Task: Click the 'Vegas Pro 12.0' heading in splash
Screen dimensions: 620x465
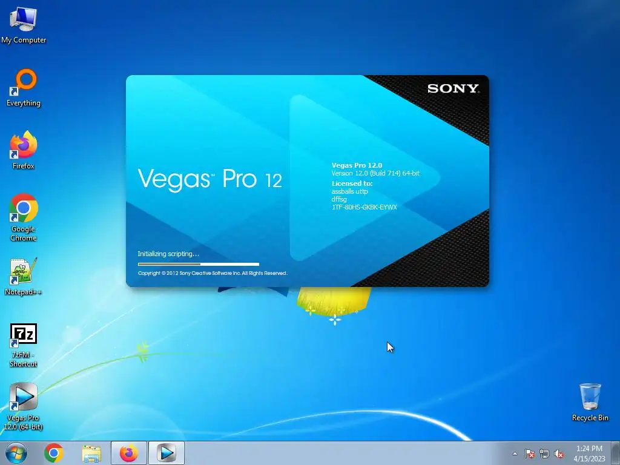Action: (x=357, y=165)
